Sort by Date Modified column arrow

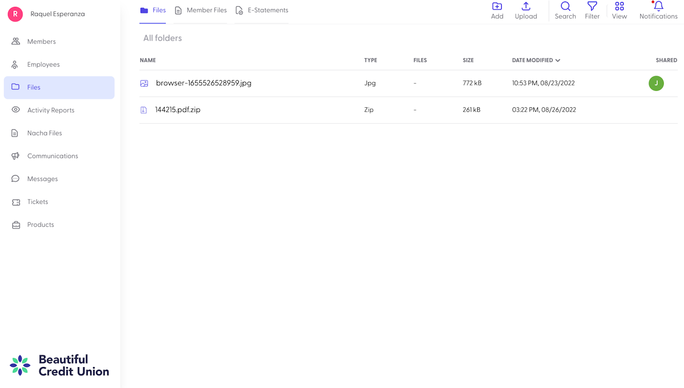coord(558,61)
